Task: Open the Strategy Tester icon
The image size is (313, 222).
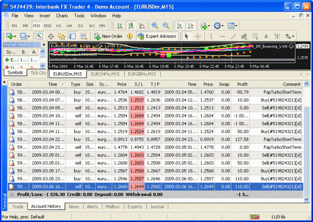Action: 84,37
